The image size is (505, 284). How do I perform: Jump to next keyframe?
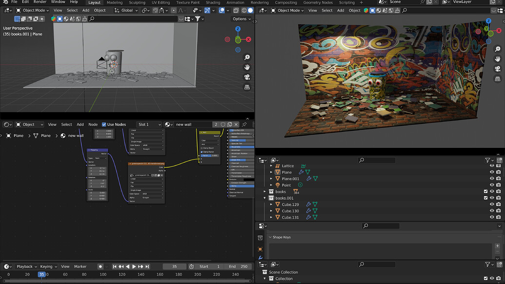coord(141,266)
